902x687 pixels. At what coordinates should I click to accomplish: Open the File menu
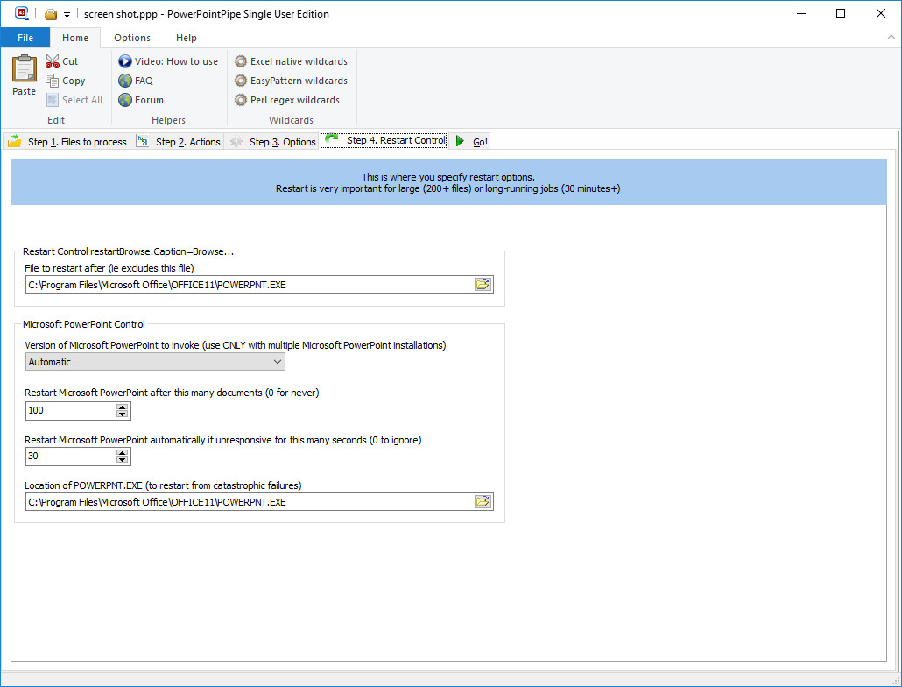coord(25,38)
